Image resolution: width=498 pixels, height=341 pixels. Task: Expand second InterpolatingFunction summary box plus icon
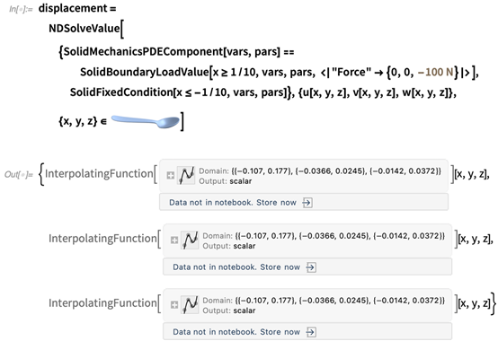174,240
